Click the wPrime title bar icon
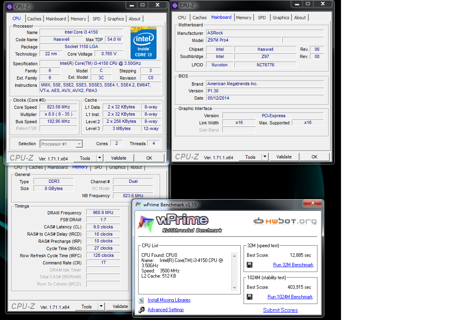 pos(138,204)
